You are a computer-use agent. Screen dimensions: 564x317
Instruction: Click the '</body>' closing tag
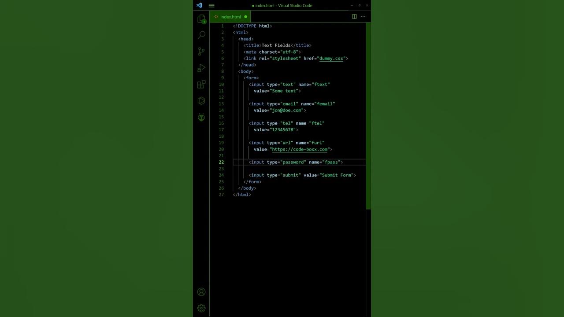point(247,188)
